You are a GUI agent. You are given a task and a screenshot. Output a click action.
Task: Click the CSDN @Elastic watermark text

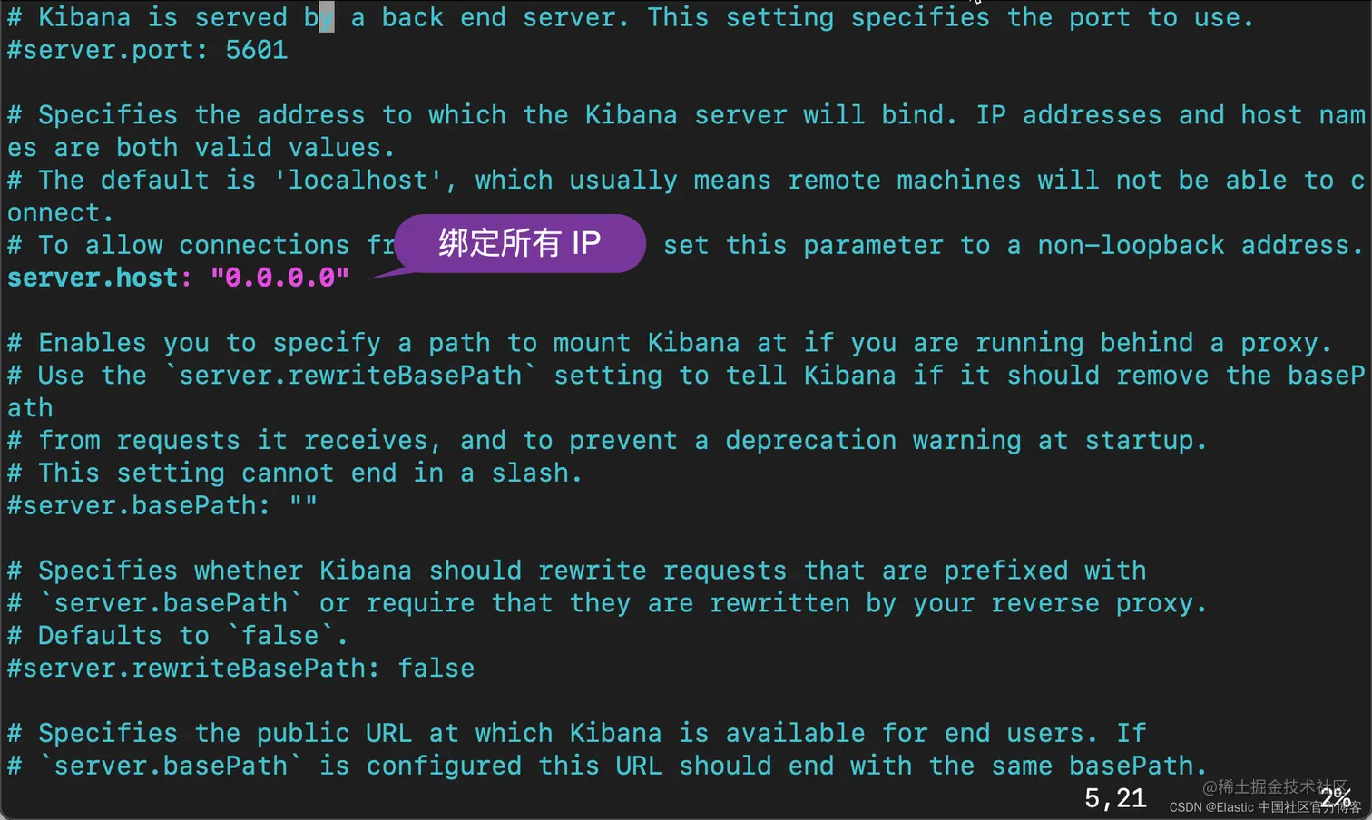click(x=1265, y=807)
